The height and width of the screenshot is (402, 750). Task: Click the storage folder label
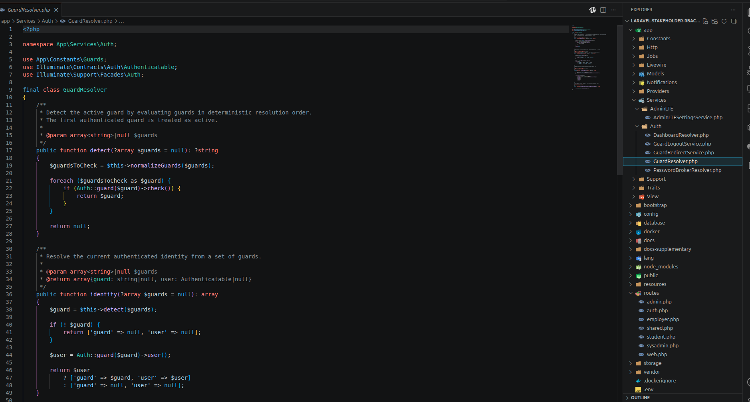click(x=653, y=363)
